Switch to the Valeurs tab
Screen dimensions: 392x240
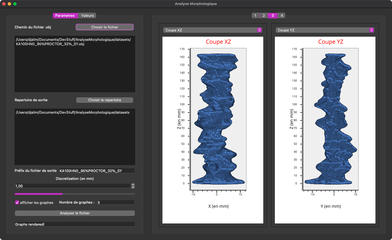87,16
